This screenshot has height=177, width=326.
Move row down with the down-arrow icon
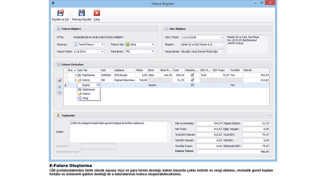point(60,93)
